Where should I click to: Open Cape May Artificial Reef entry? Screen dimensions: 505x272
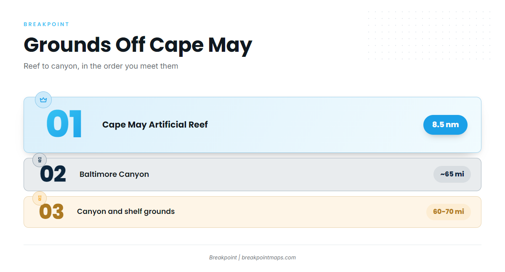(x=155, y=125)
